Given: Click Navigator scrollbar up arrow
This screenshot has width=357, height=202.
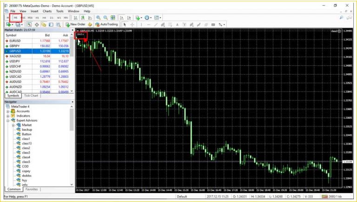Looking at the screenshot, I should (72, 107).
